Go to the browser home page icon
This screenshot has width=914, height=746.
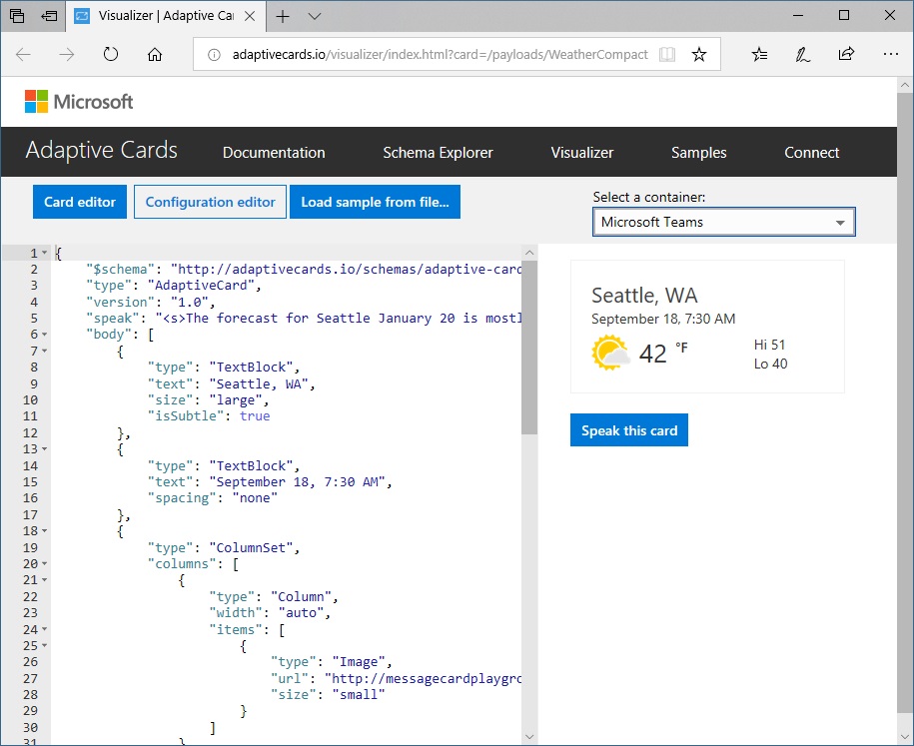[155, 55]
